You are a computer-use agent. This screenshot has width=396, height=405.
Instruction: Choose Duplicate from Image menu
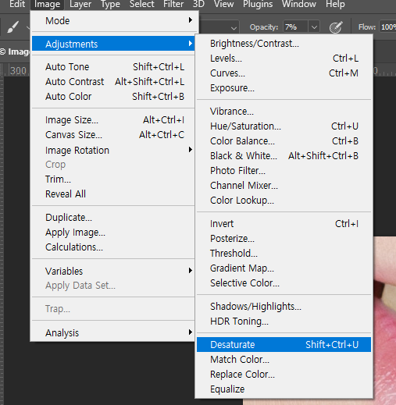(x=113, y=218)
